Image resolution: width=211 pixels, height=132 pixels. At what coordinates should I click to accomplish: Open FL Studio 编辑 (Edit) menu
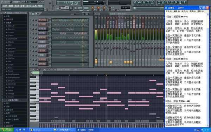pos(11,6)
